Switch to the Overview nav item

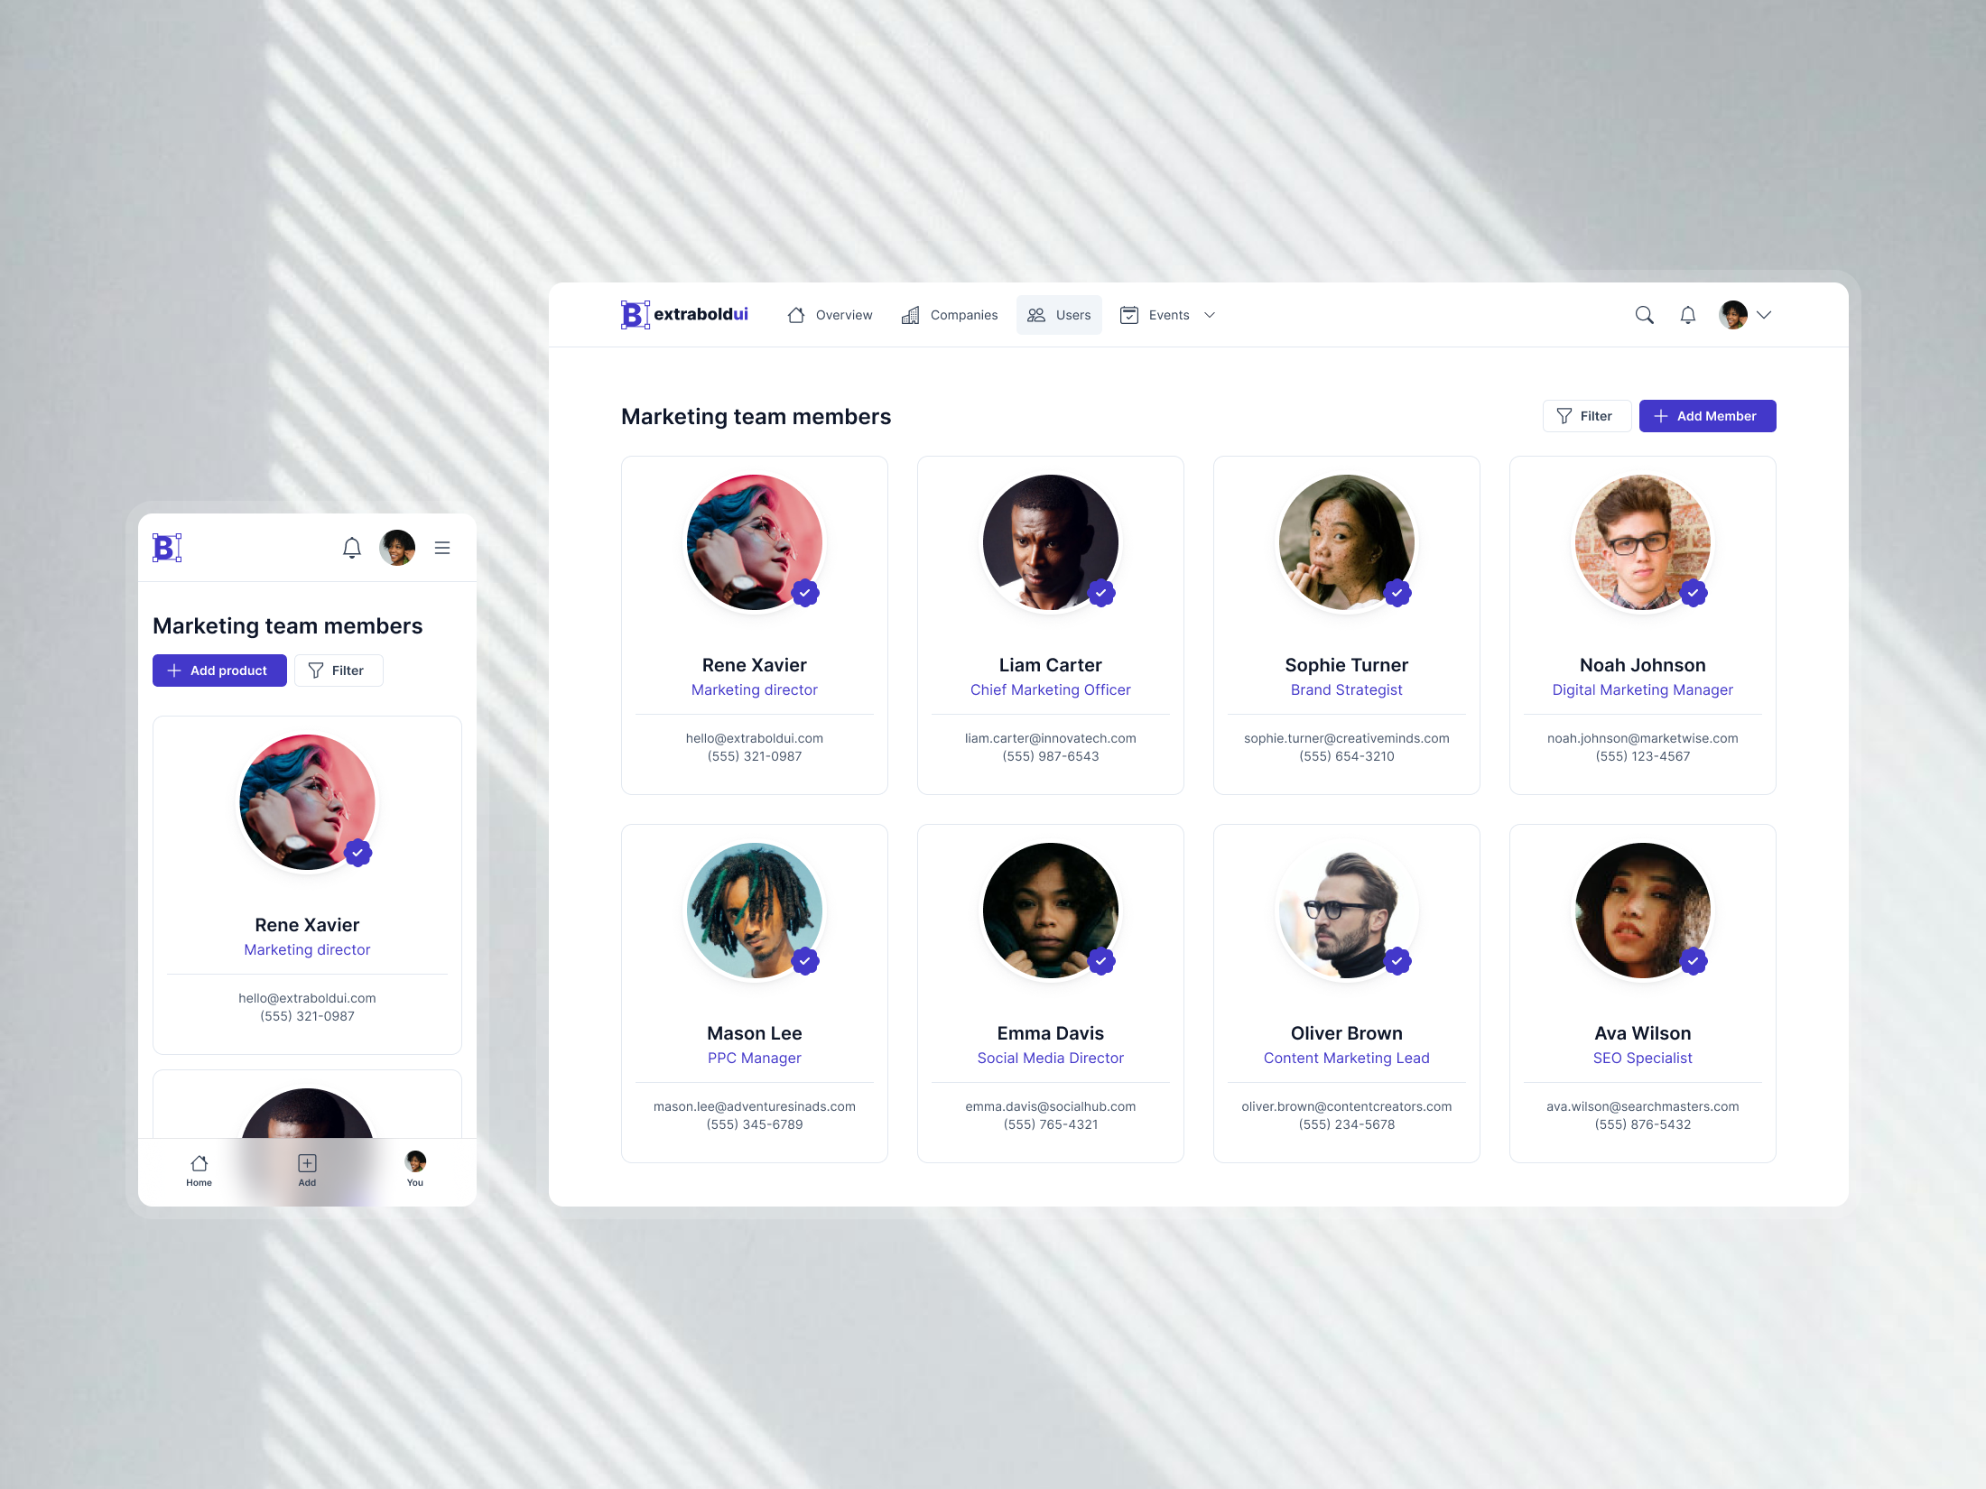tap(830, 315)
